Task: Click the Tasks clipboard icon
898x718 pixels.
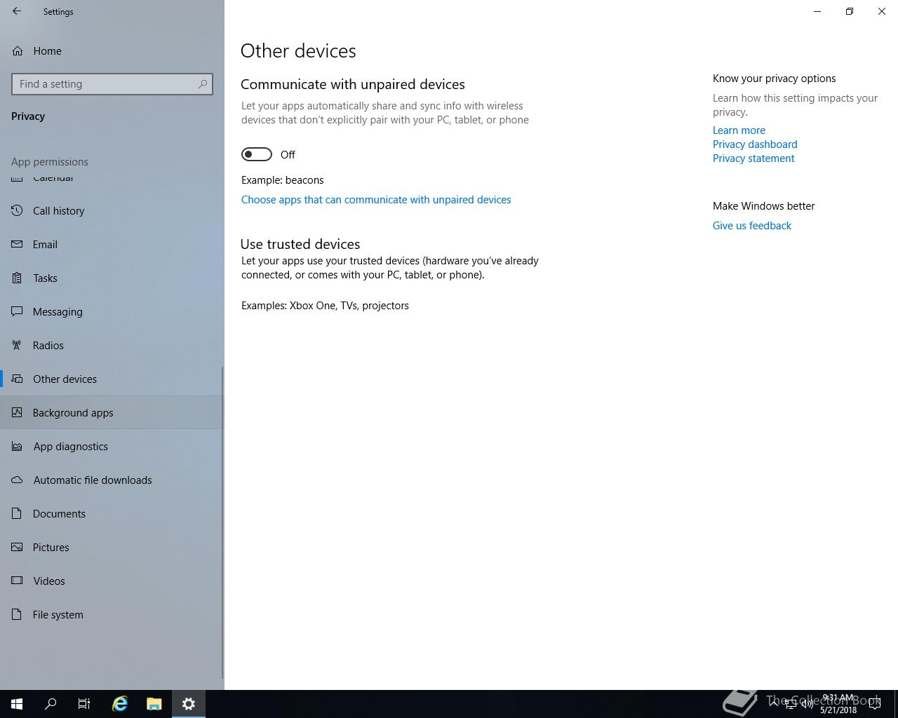Action: (18, 278)
